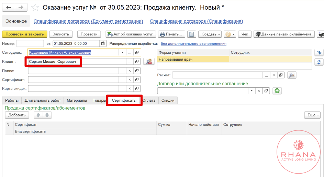Move certificate row down
Screen dimensions: 324x177
pos(47,115)
